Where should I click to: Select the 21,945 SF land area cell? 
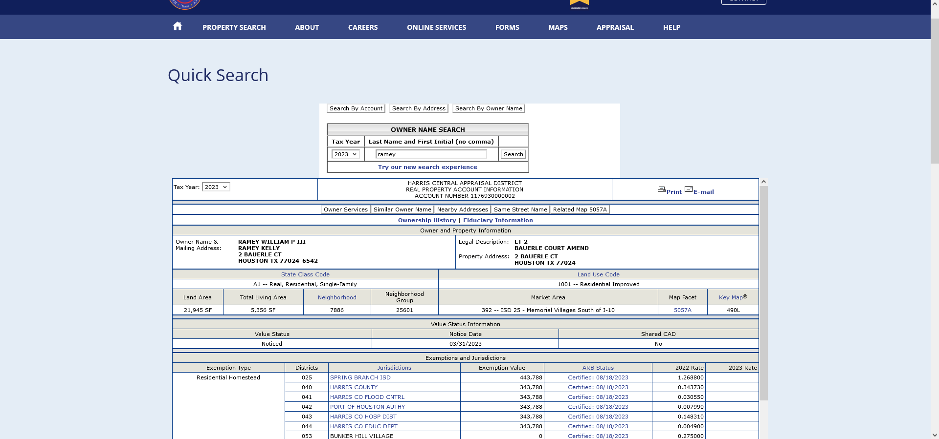click(198, 310)
